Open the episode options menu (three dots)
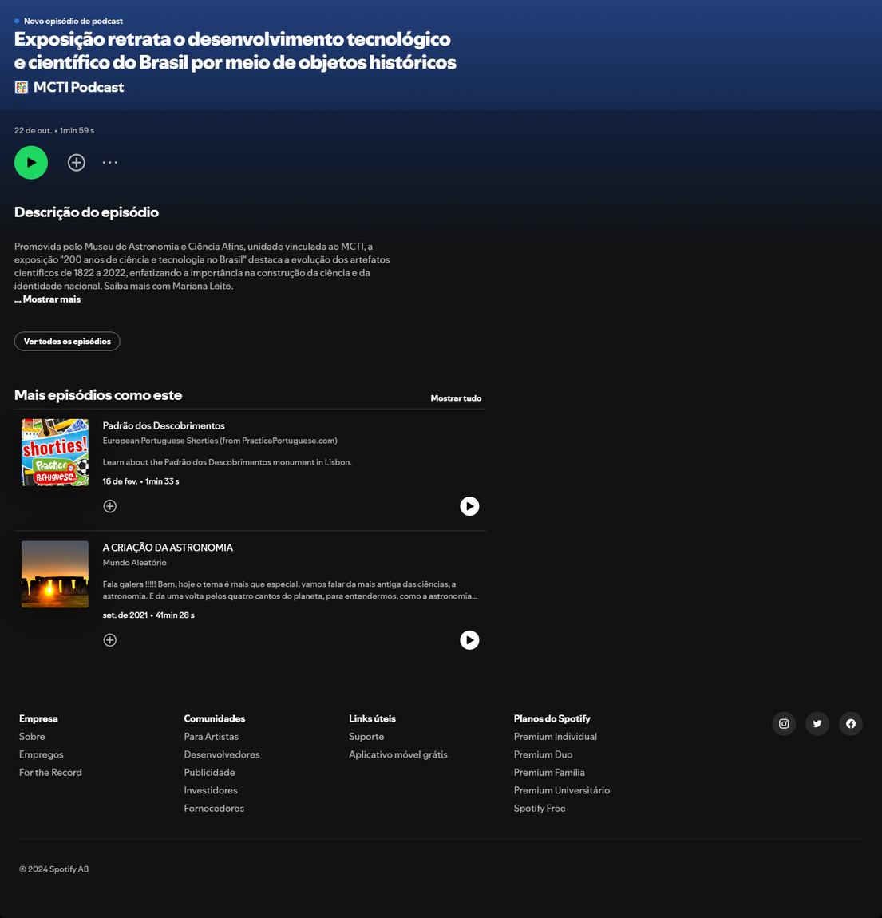Viewport: 882px width, 918px height. click(109, 162)
